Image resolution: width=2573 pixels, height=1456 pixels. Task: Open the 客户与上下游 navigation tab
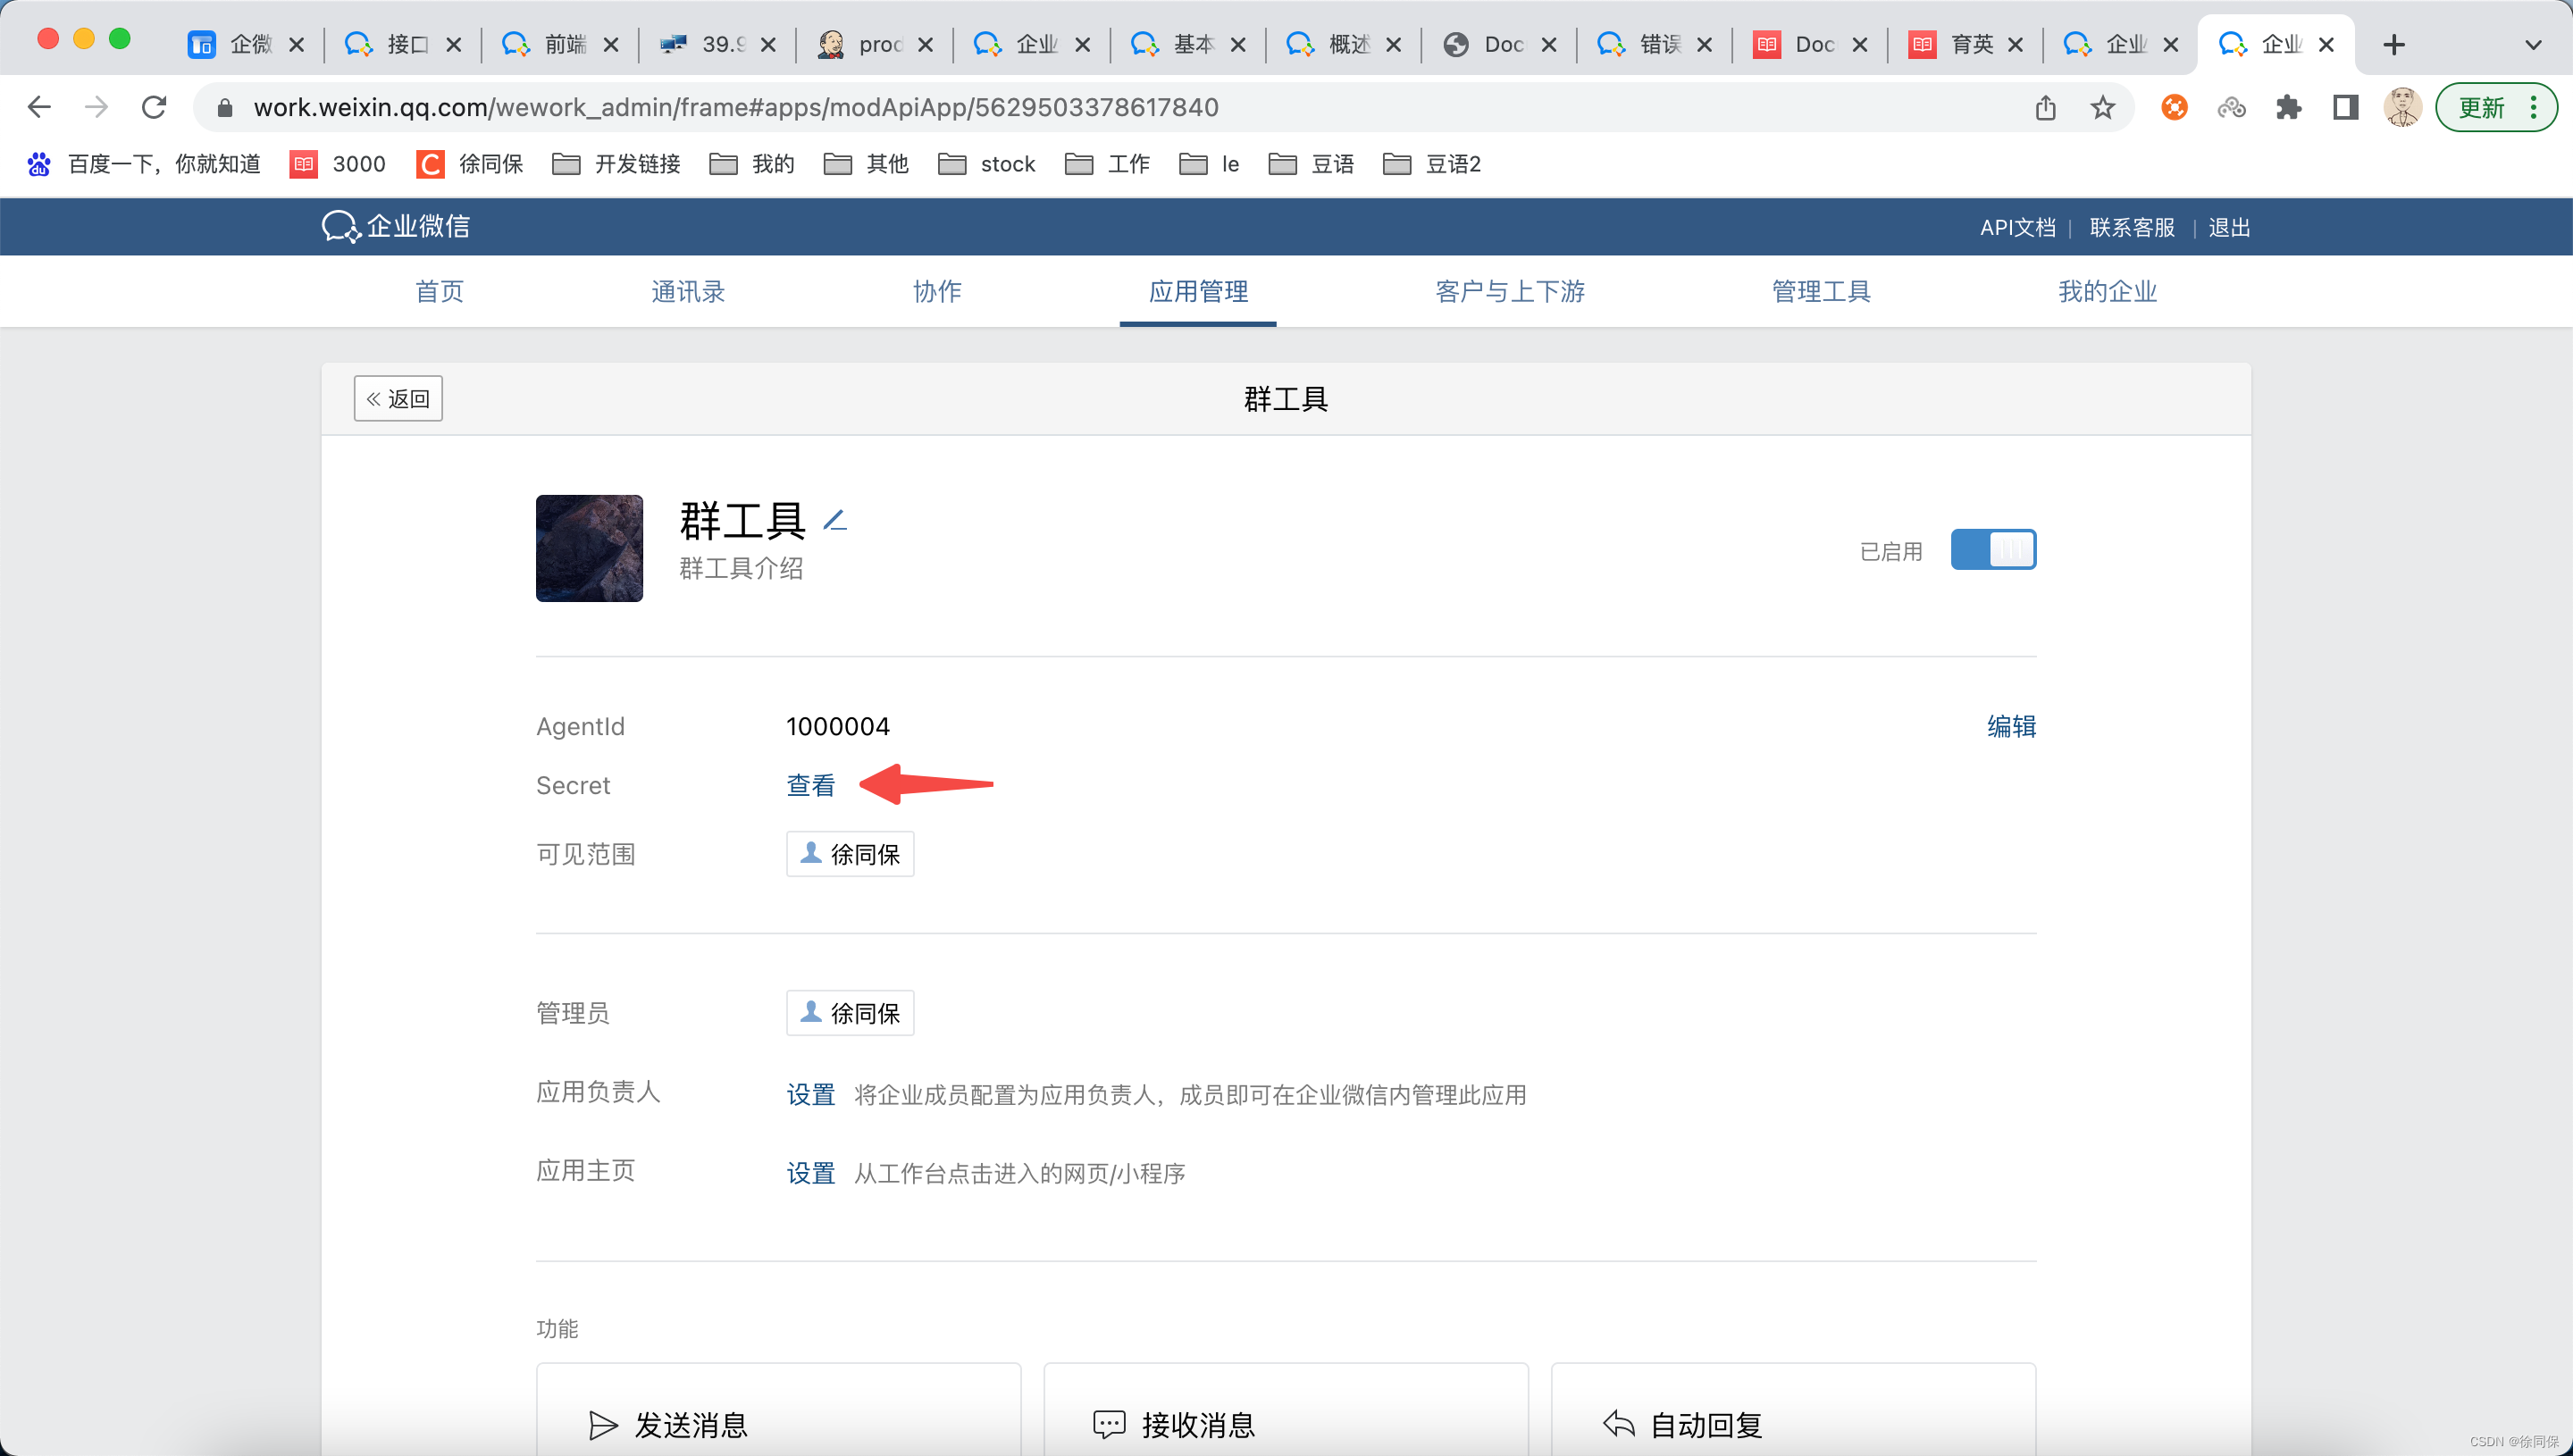tap(1510, 291)
